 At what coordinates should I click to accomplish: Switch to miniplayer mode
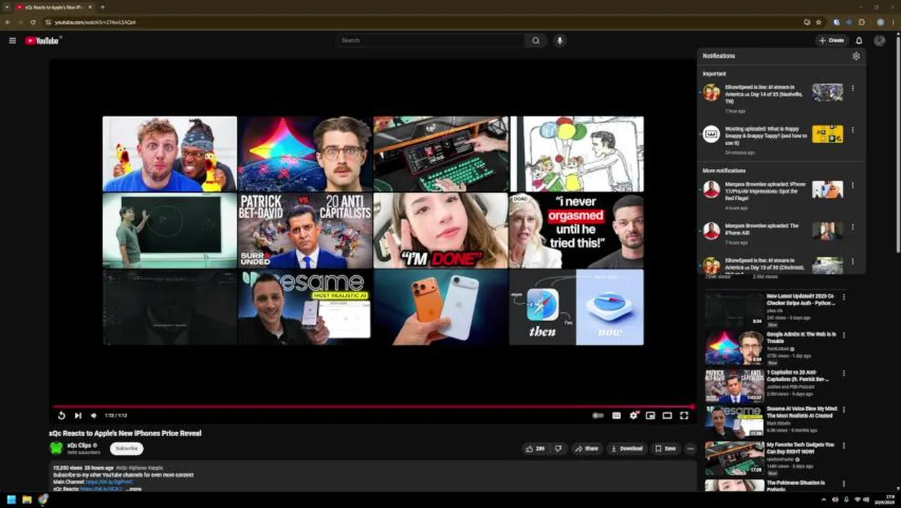[x=650, y=416]
